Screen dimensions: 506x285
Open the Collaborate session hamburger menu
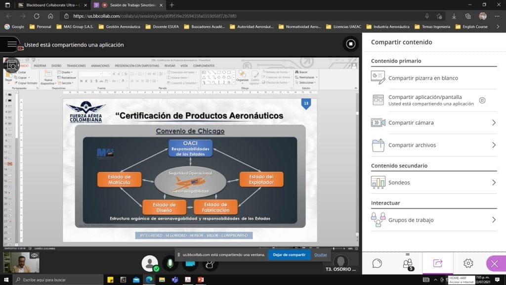tap(12, 45)
